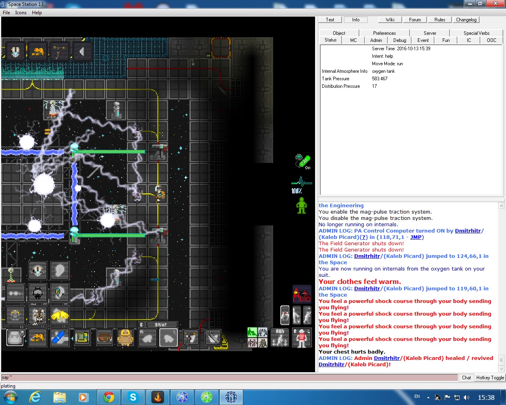Toggle the inventory panel via backpack icon

[15, 338]
